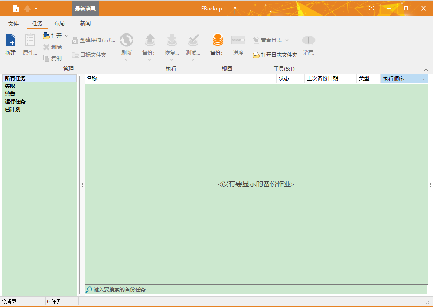Select 所有任务 in the left panel
This screenshot has height=307, width=433.
(x=39, y=78)
